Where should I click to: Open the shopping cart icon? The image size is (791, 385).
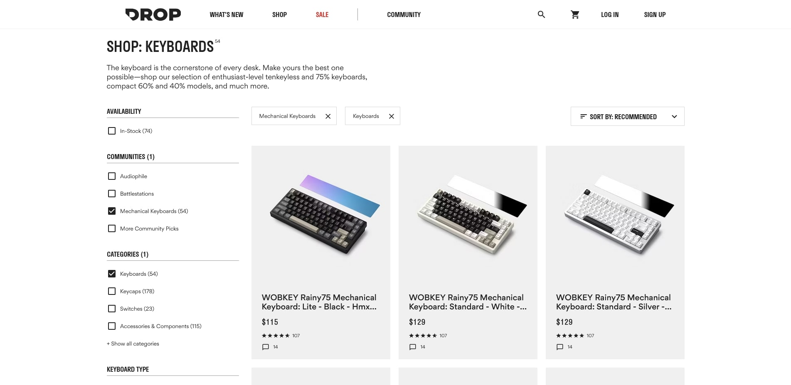click(x=575, y=15)
